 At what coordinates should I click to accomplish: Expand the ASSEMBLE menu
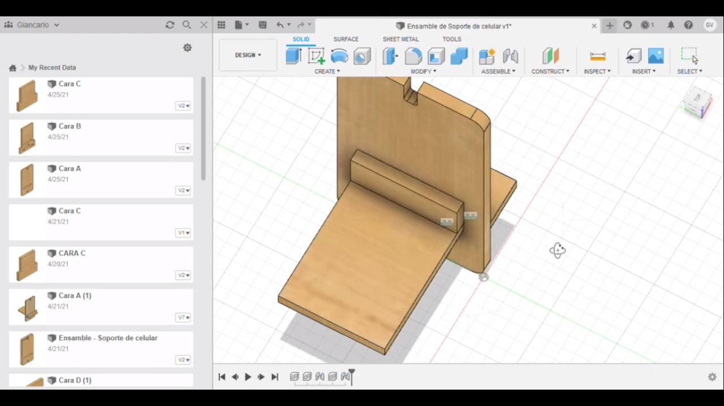tap(498, 71)
